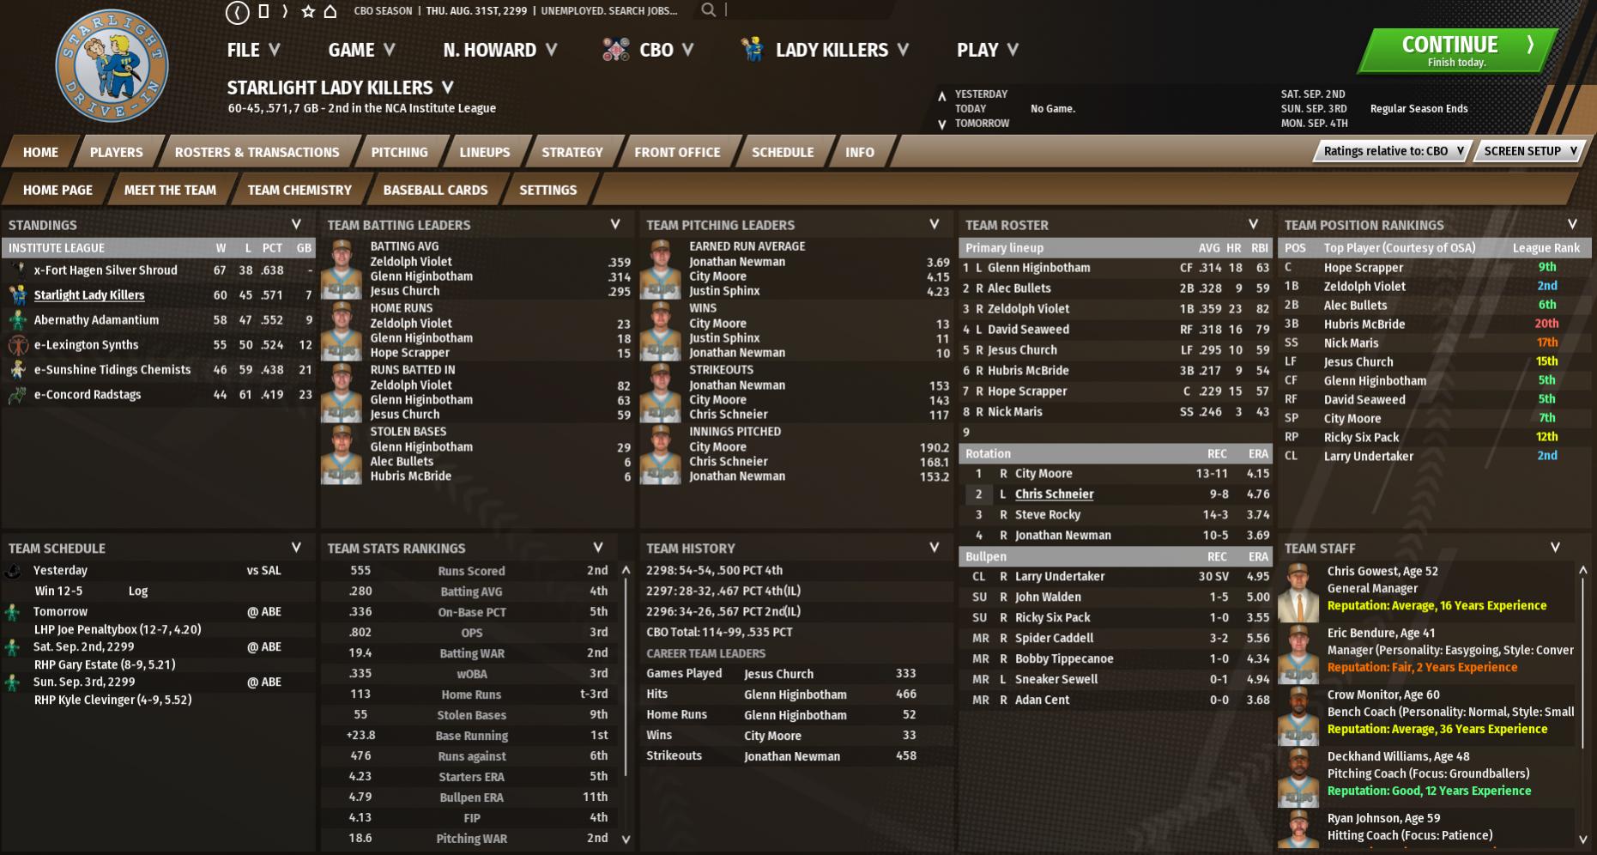Expand Ratings relative to CBO dropdown
Screen dimensions: 1597x855
(x=1393, y=151)
